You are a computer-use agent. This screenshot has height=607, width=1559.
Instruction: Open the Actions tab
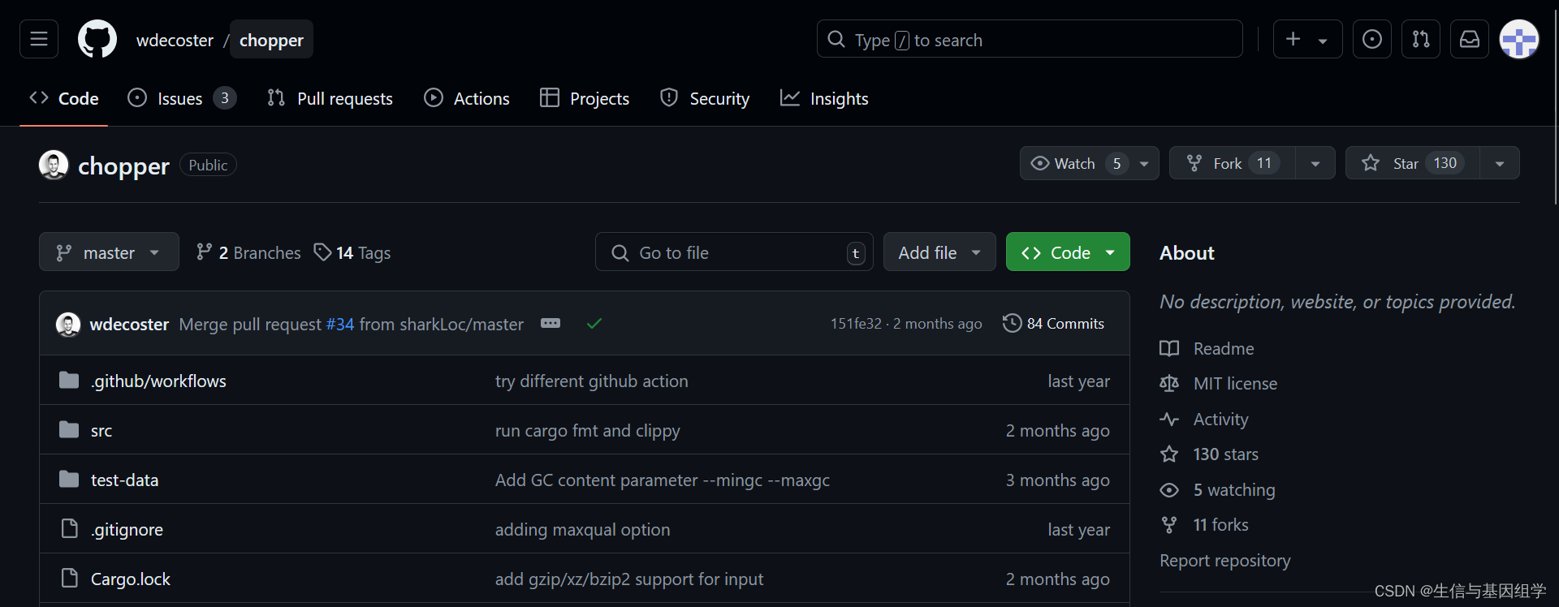(467, 98)
